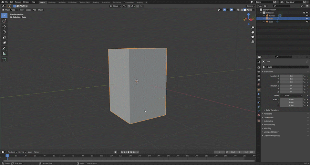
Task: Activate the Cursor tool
Action: [x=4, y=21]
